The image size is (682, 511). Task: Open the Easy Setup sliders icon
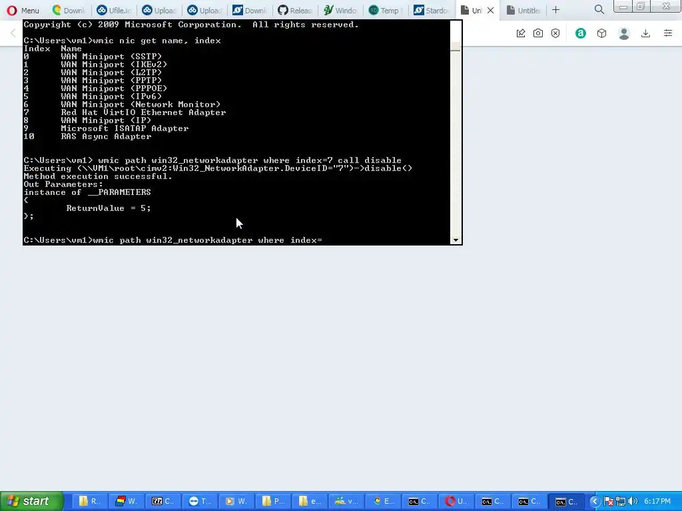[668, 33]
